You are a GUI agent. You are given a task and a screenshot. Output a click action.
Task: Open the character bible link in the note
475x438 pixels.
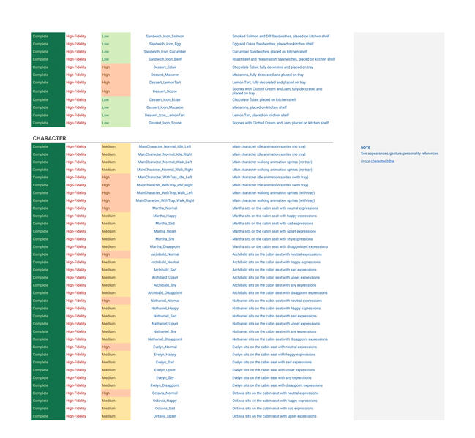pyautogui.click(x=377, y=161)
